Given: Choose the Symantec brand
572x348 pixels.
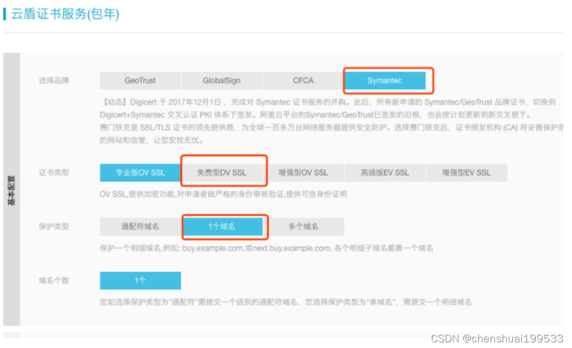Looking at the screenshot, I should (385, 81).
